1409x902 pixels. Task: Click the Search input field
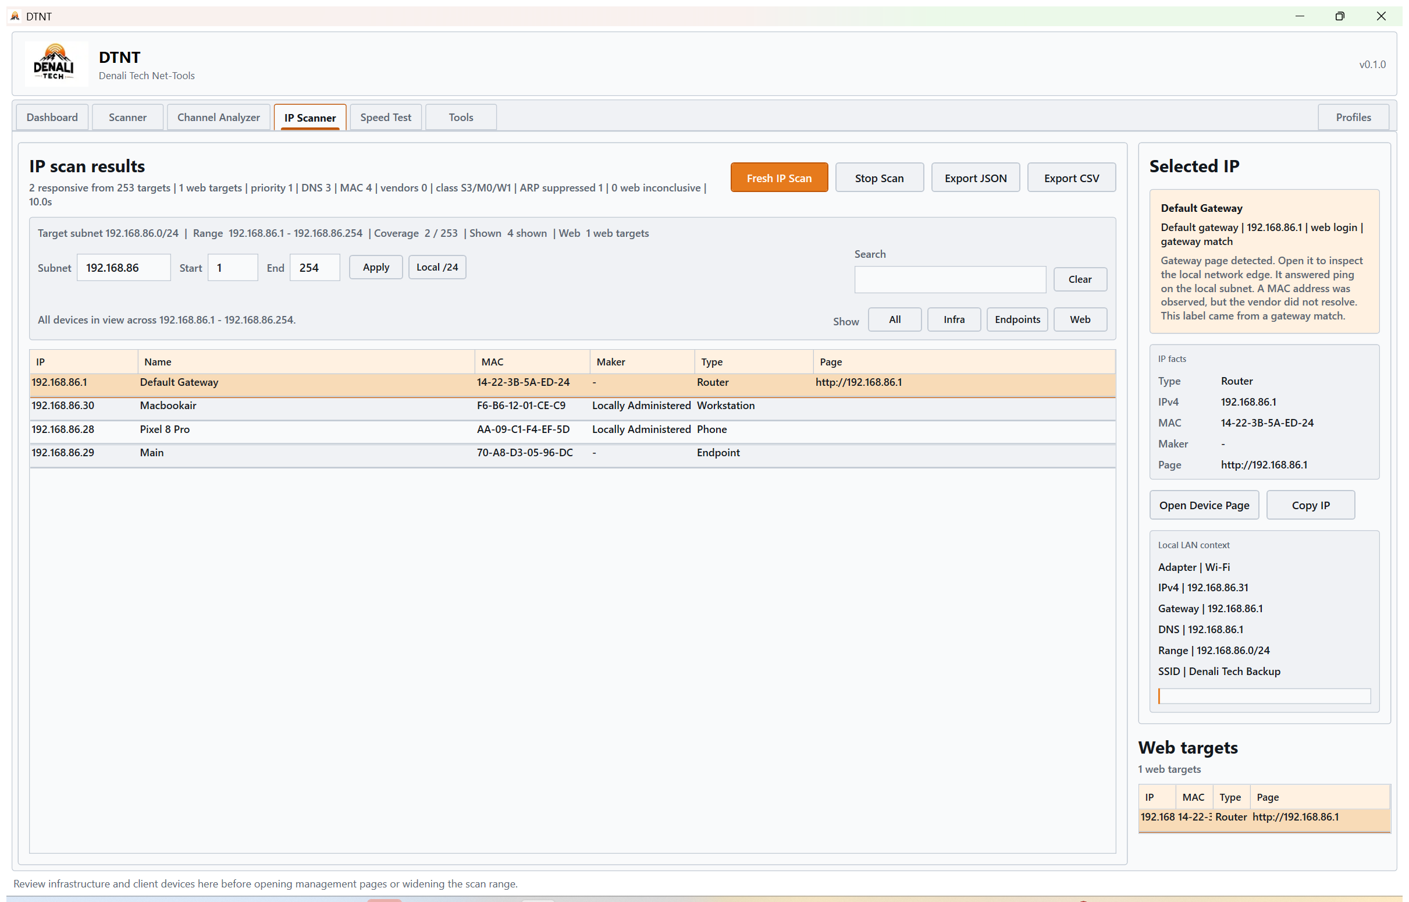point(949,279)
